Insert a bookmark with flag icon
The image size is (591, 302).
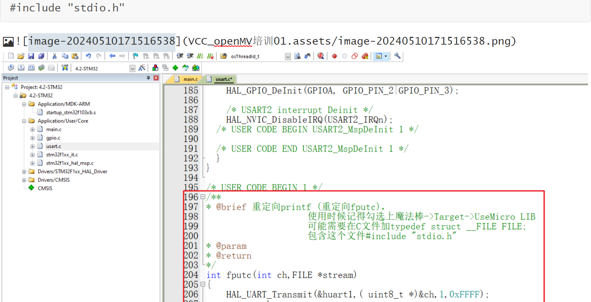136,56
